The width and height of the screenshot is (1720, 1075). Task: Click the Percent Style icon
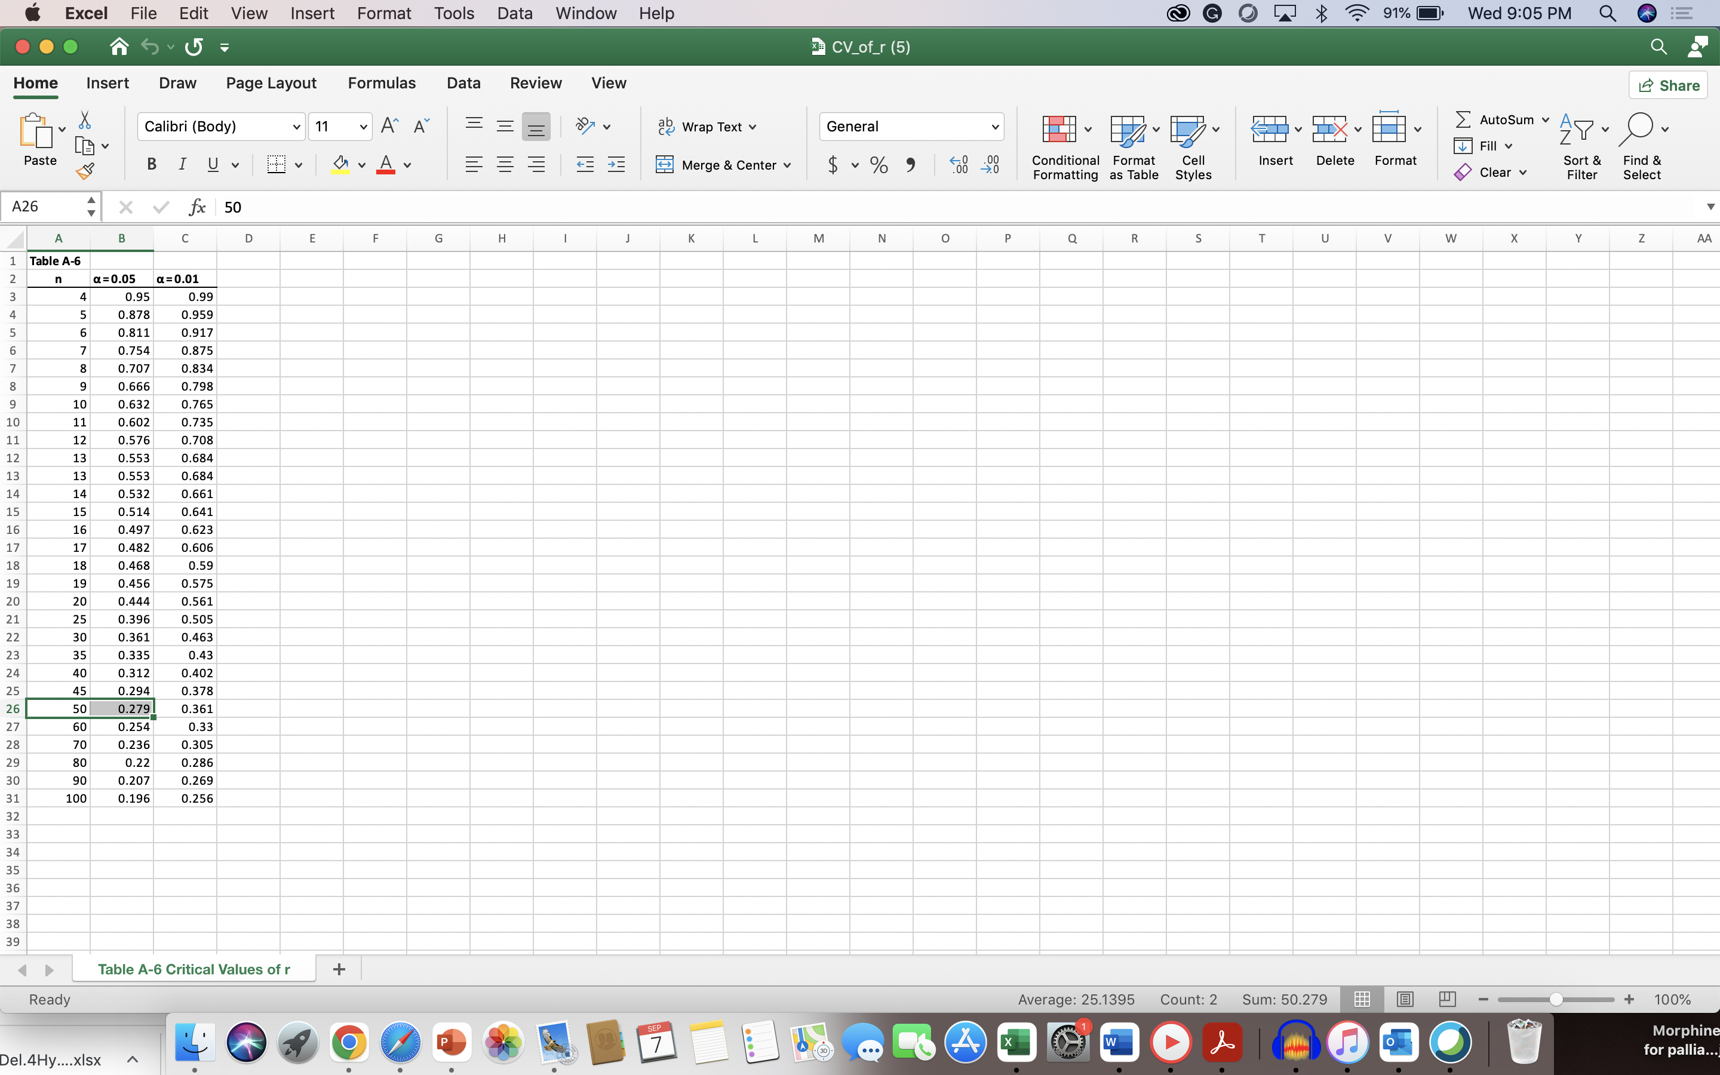click(x=879, y=165)
